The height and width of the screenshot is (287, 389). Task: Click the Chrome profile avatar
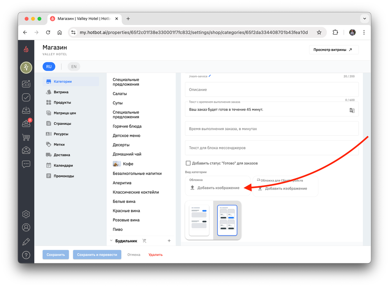(x=352, y=33)
